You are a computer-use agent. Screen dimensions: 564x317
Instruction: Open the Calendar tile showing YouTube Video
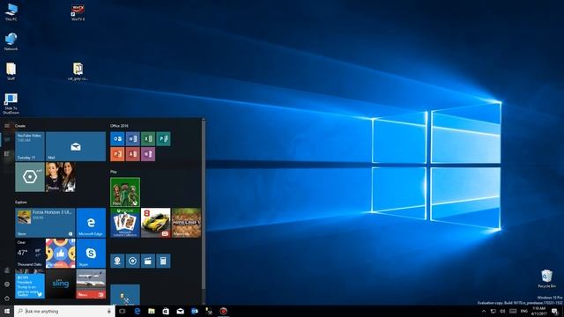30,146
